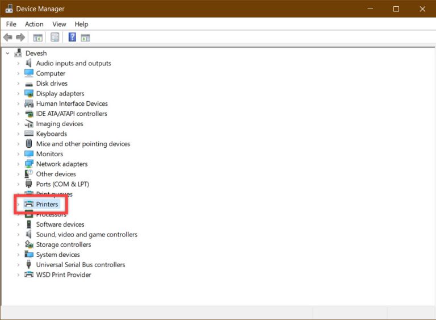Image resolution: width=436 pixels, height=320 pixels.
Task: Collapse the Devesh root node
Action: click(7, 53)
